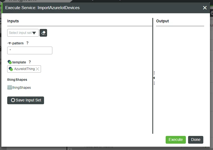Click Done to close the dialog

pyautogui.click(x=196, y=140)
